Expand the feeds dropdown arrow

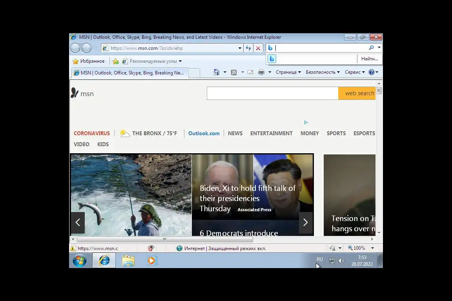coord(242,72)
